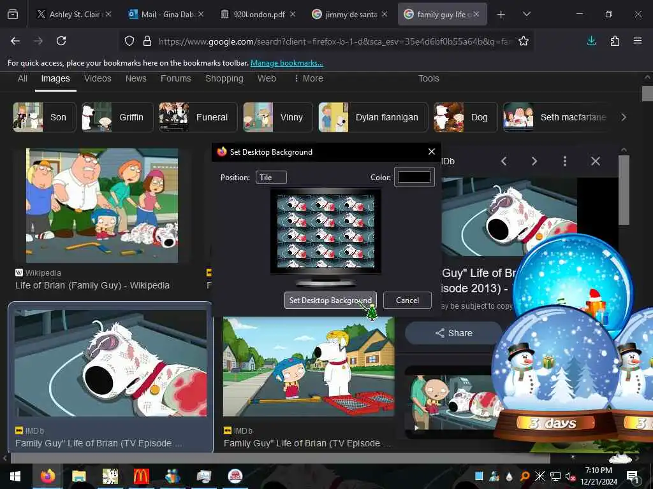This screenshot has width=653, height=489.
Task: Reload the page with the refresh icon
Action: coord(61,41)
